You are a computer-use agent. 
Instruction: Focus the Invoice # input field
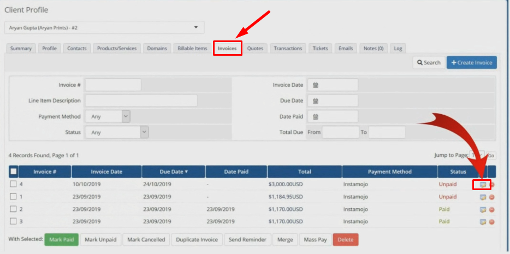coord(113,85)
